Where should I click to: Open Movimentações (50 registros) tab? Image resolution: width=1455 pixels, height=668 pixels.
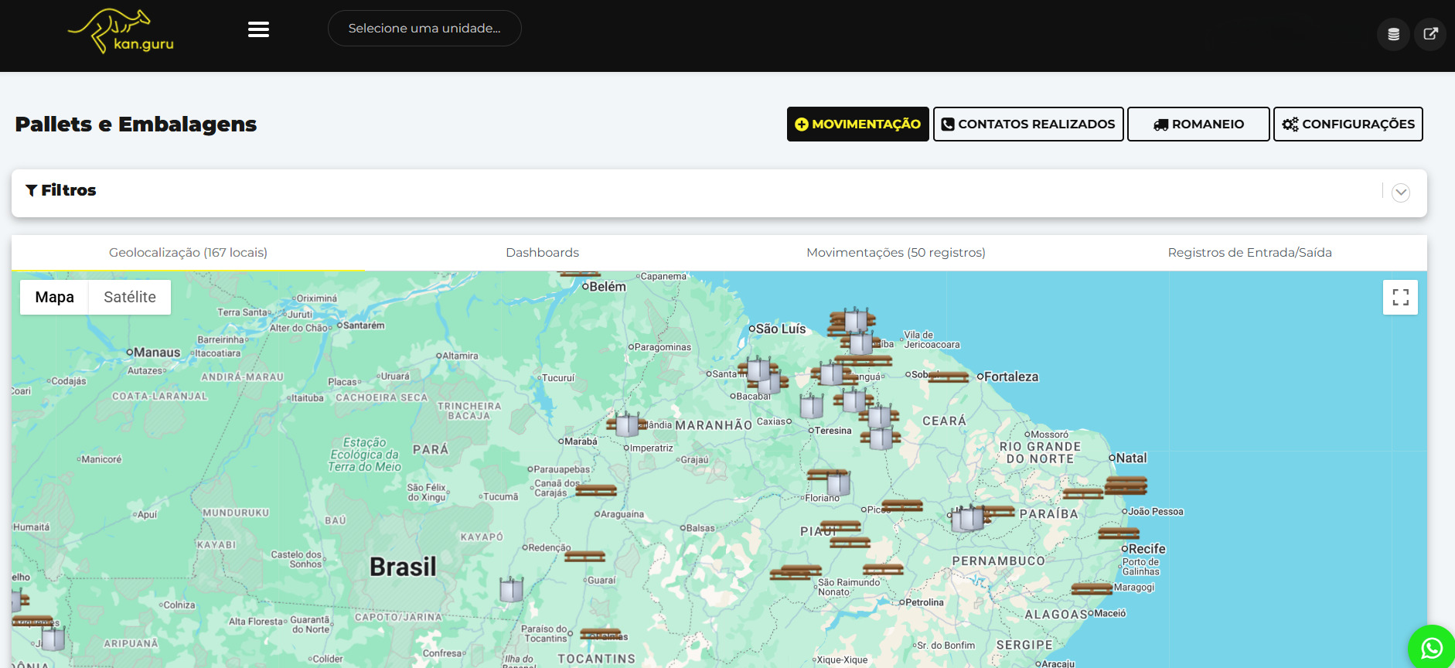895,253
